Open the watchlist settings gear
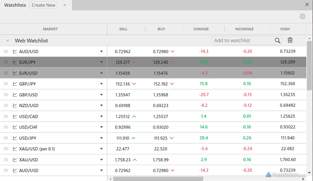The width and height of the screenshot is (313, 181). click(302, 16)
